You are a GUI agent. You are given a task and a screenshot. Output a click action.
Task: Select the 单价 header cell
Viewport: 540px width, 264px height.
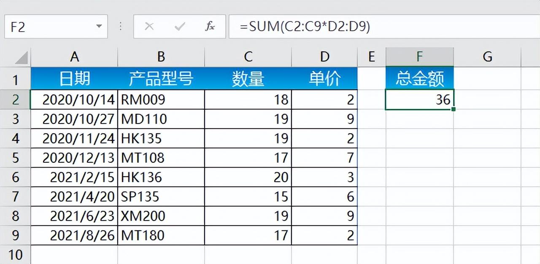pos(324,78)
